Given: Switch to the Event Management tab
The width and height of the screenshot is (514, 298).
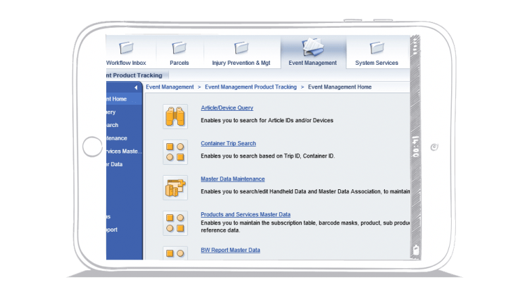Looking at the screenshot, I should (312, 63).
